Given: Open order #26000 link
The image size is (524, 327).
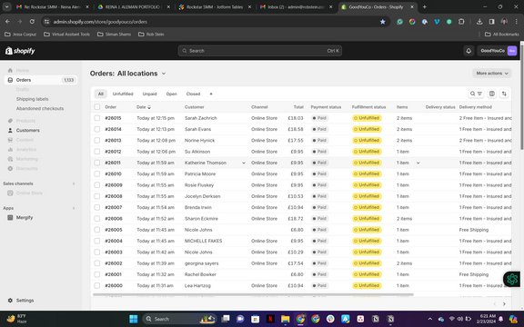Looking at the screenshot, I should click(114, 285).
